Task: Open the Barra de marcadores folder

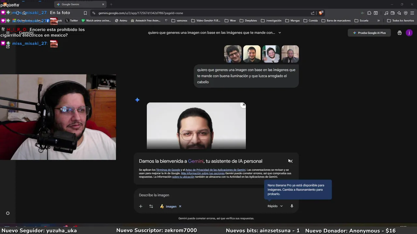Action: coord(336,20)
